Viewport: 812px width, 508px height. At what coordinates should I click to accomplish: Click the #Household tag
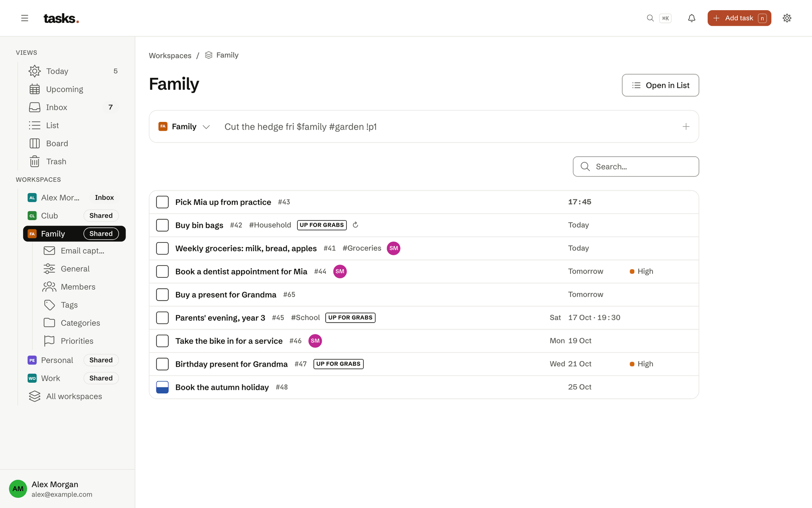pos(270,225)
